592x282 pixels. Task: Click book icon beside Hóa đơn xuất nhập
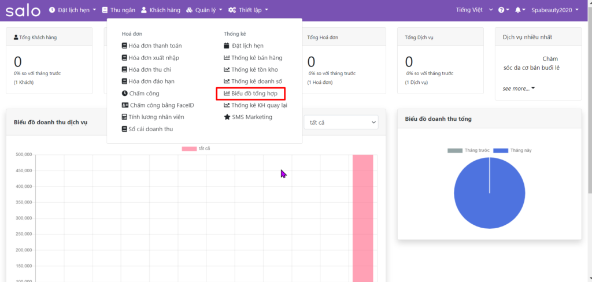tap(125, 58)
